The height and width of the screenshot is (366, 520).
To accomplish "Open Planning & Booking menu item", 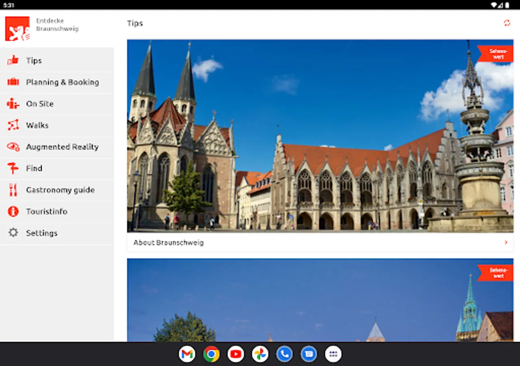I will (x=57, y=82).
